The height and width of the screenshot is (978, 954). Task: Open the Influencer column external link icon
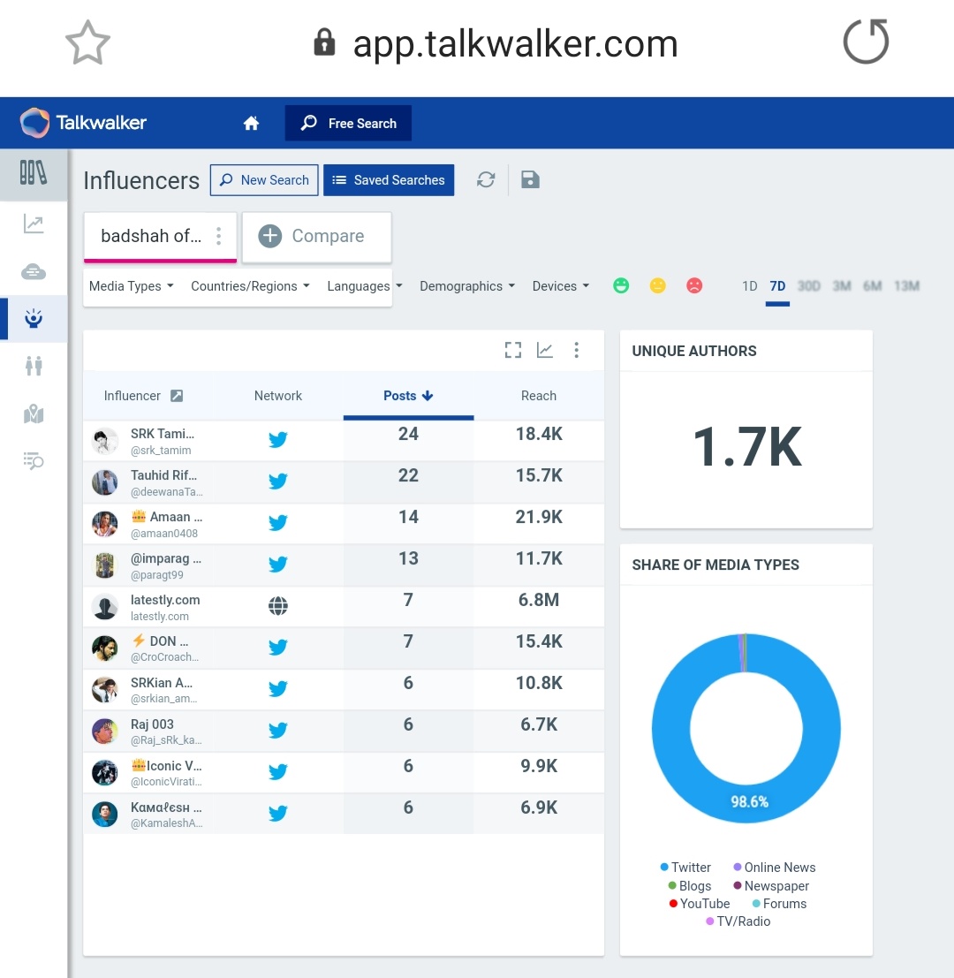pos(177,396)
